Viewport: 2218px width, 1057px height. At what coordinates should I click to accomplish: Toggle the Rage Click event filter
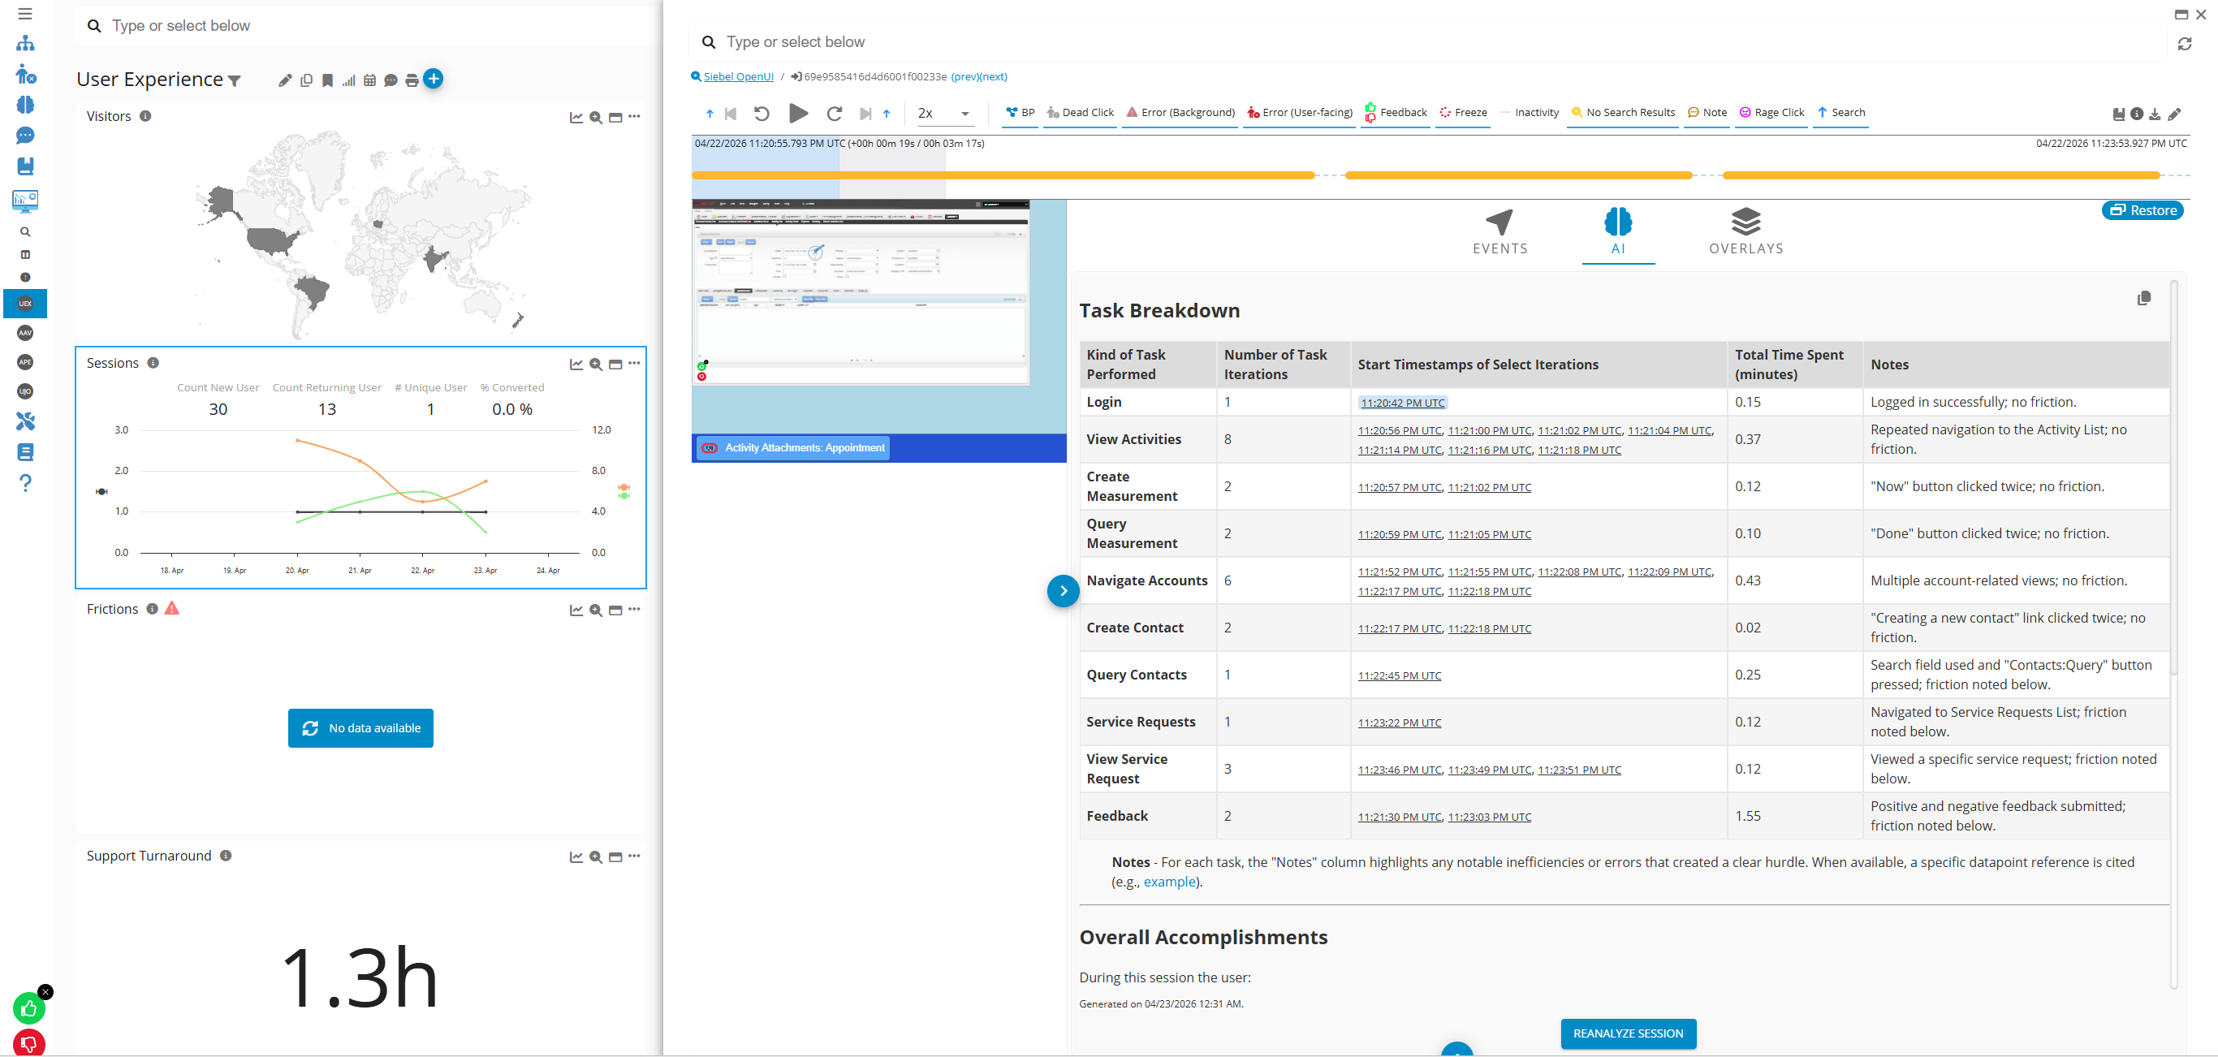point(1771,113)
